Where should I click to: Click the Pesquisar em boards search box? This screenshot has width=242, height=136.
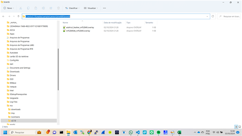click(229, 16)
